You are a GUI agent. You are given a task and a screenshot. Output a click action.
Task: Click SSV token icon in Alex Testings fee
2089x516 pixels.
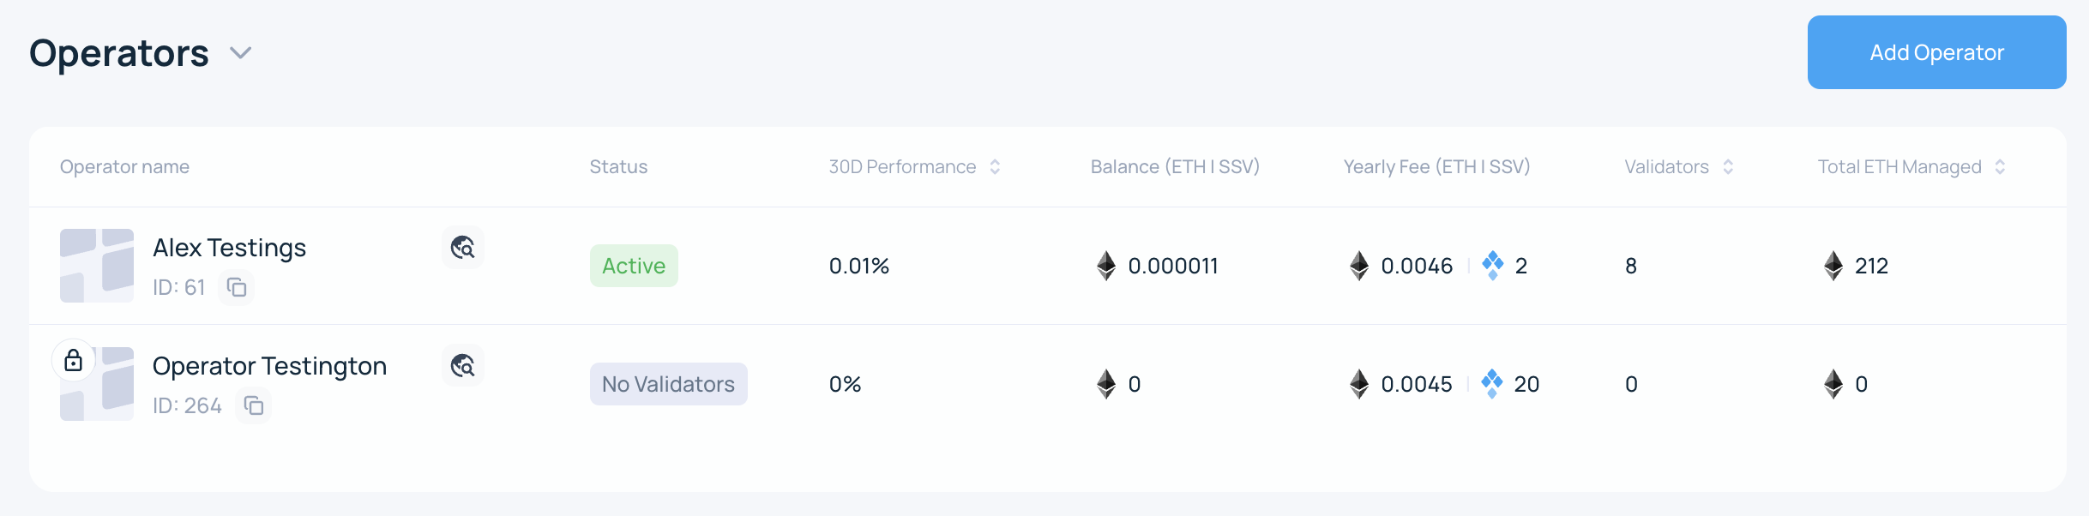[1493, 266]
